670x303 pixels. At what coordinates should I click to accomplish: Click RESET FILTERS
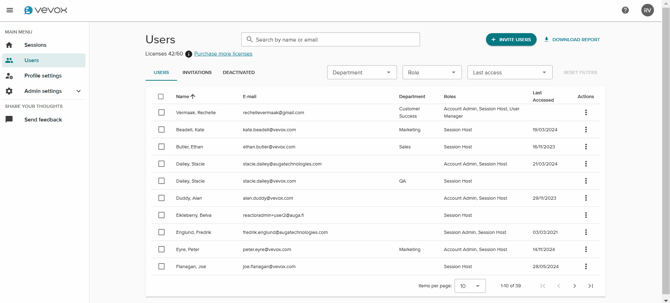pyautogui.click(x=580, y=72)
